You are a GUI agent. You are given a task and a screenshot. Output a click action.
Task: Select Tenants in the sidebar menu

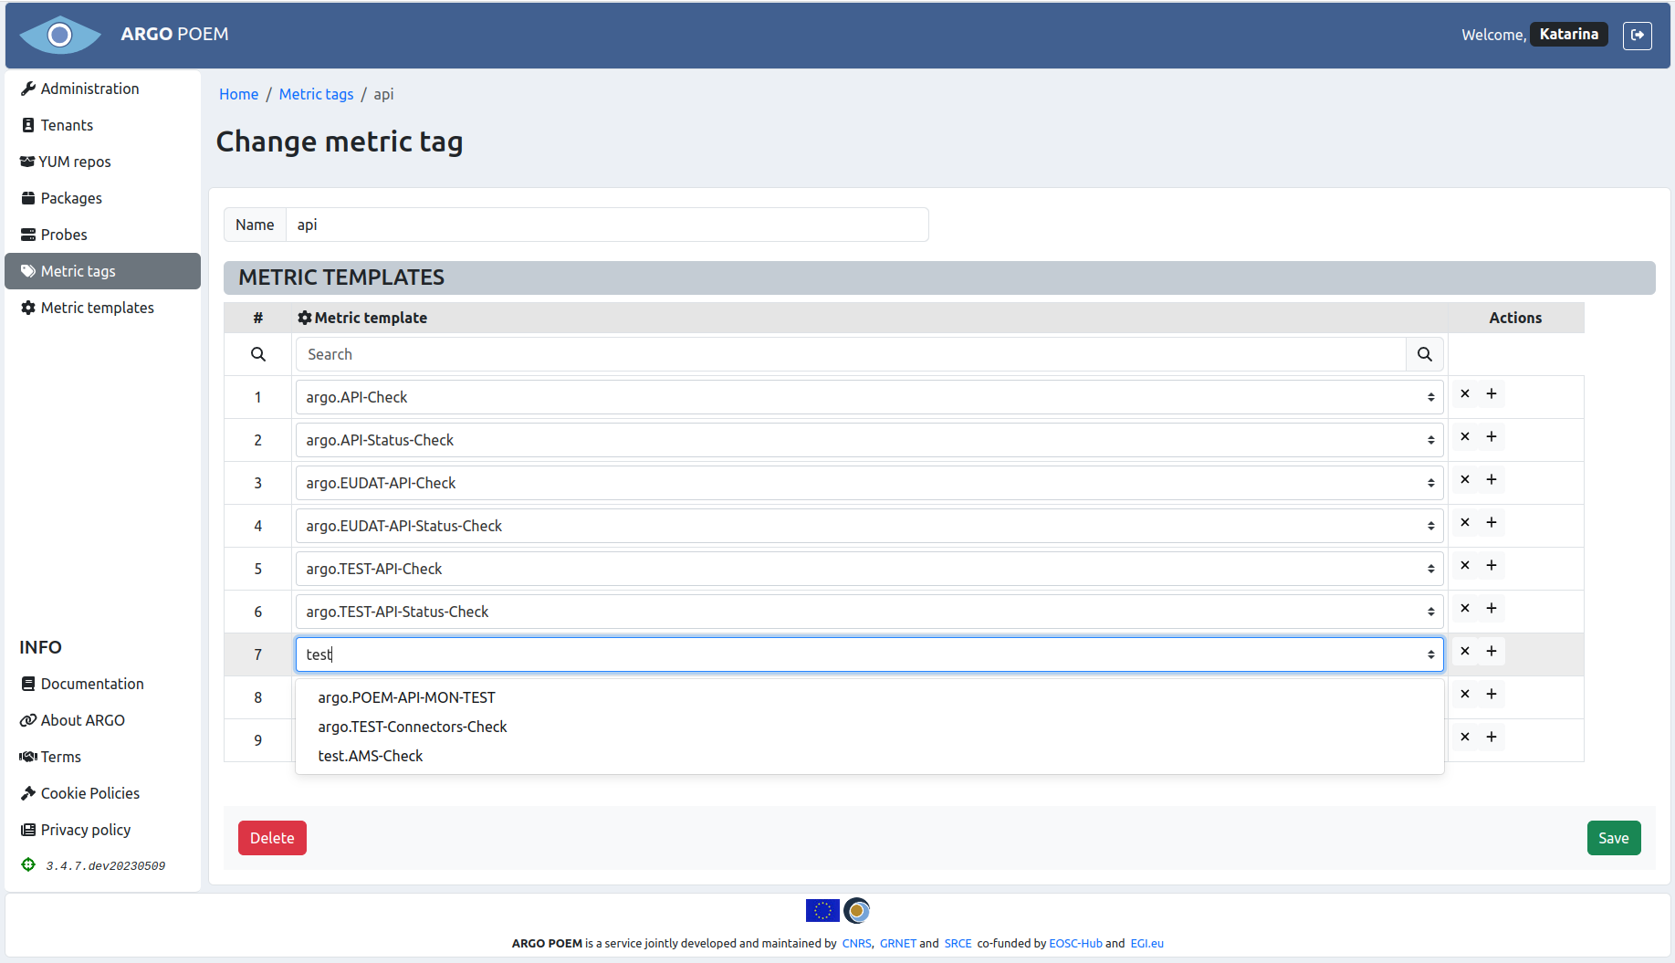[x=65, y=124]
